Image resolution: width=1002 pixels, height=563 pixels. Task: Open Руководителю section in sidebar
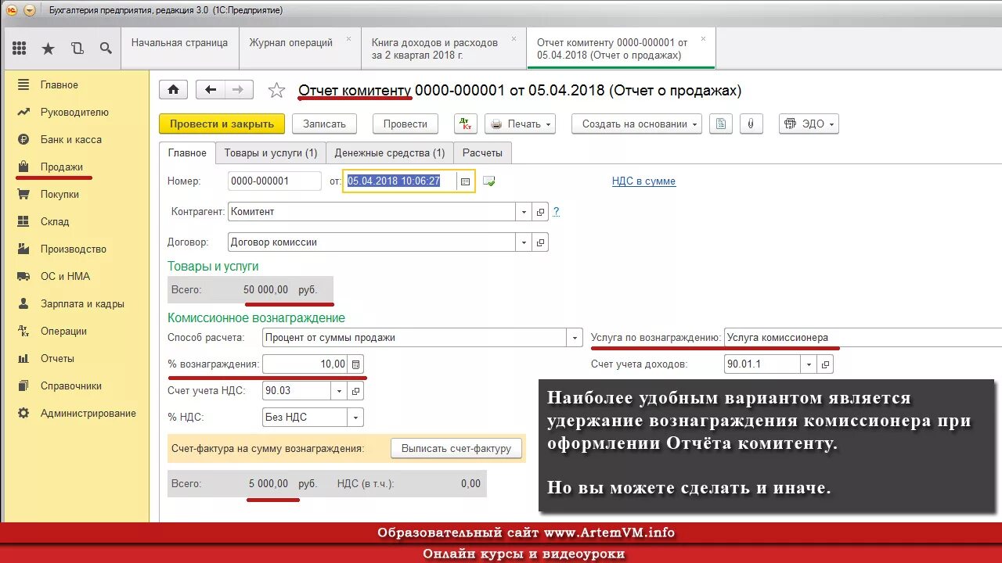coord(76,112)
